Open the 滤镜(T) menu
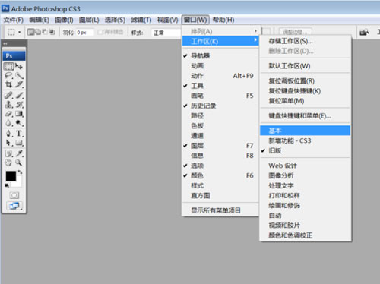The image size is (380, 284). (x=141, y=20)
